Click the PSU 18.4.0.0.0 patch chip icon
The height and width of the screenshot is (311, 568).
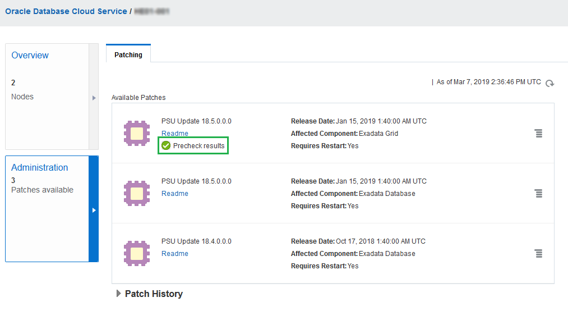(136, 253)
